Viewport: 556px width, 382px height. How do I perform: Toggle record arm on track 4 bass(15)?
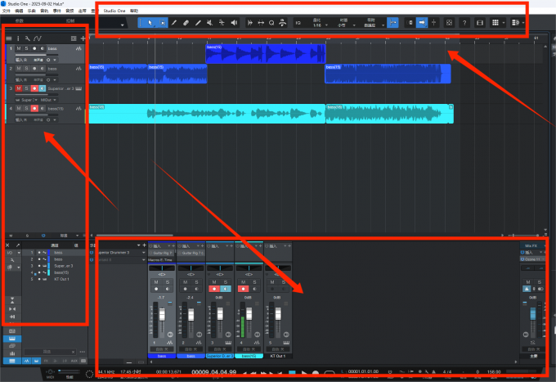tap(34, 108)
